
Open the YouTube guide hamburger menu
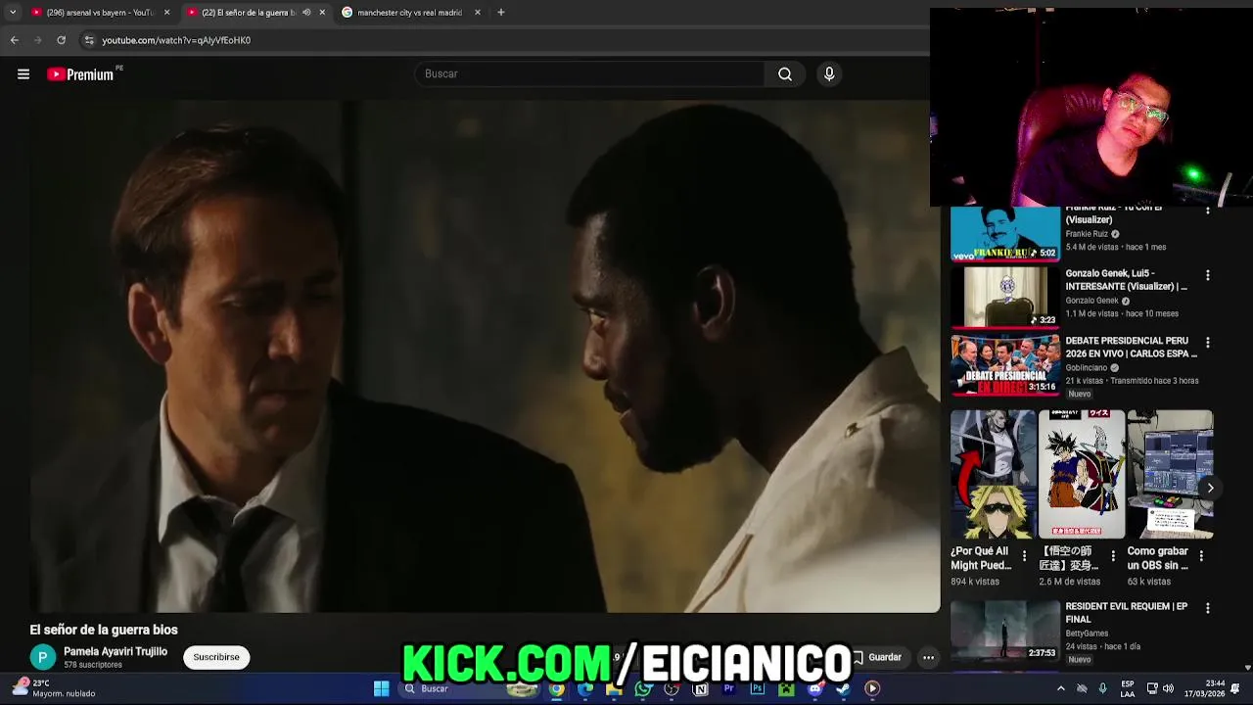click(x=23, y=73)
